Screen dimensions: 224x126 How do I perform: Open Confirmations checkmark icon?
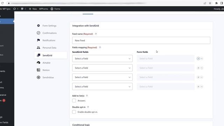38,33
